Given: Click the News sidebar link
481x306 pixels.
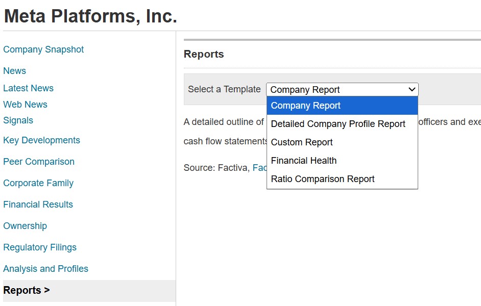Looking at the screenshot, I should [14, 71].
